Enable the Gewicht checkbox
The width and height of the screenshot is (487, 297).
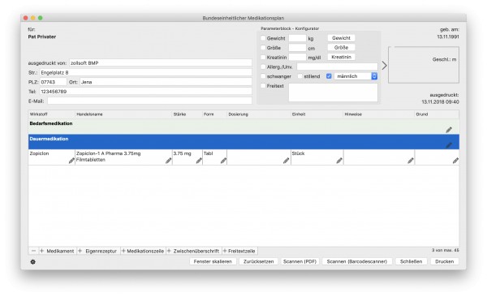(263, 38)
